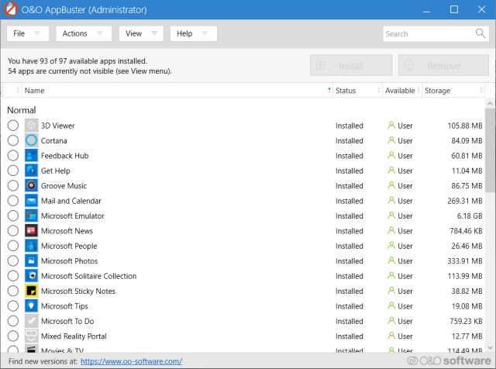Open the Help menu
This screenshot has height=369, width=496.
pyautogui.click(x=193, y=34)
